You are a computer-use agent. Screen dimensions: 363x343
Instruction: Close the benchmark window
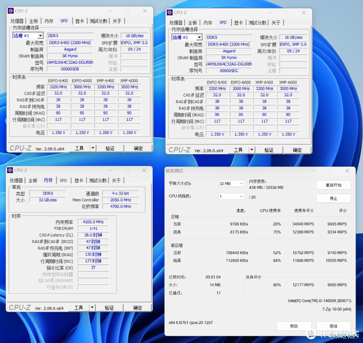[347, 171]
